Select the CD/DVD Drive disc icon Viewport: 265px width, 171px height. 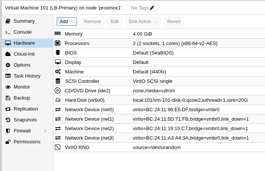click(x=58, y=90)
